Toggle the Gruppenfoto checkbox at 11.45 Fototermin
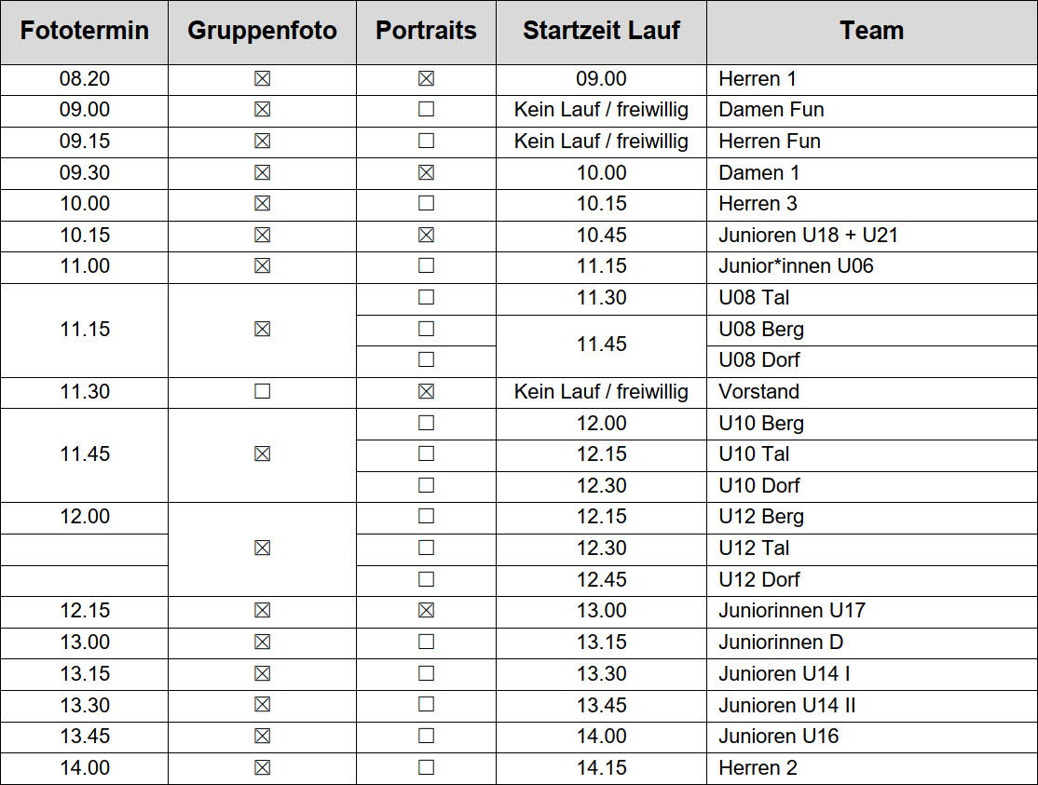1038x785 pixels. 262,454
